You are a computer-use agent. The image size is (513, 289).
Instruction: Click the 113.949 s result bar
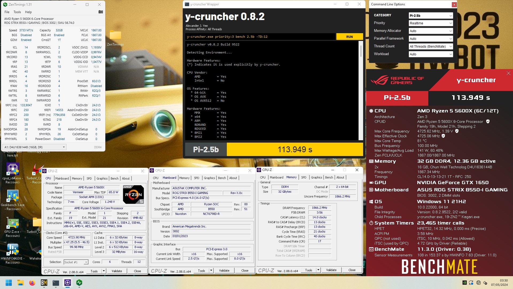click(295, 149)
